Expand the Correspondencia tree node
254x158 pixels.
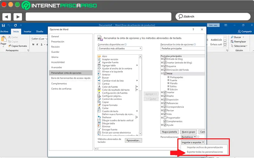click(162, 107)
